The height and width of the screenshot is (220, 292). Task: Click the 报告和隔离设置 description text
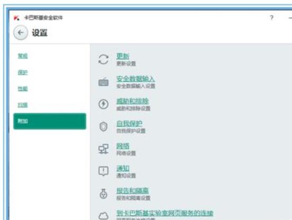tap(133, 198)
